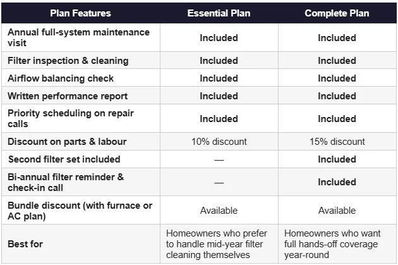398x265 pixels.
Task: Click the Annual full-system maintenance visit row label
Action: point(79,37)
